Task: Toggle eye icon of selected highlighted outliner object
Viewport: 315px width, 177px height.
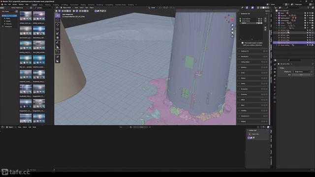Action: point(310,43)
